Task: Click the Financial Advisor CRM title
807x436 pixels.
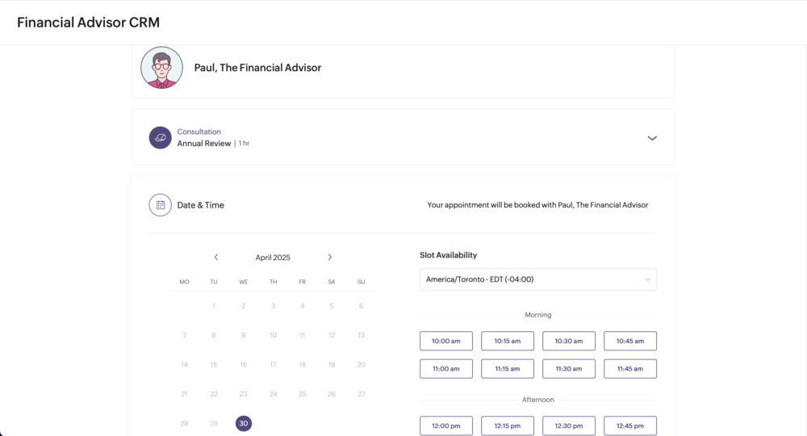Action: click(88, 23)
